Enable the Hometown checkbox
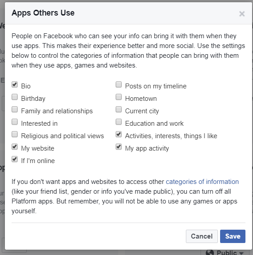 119,97
